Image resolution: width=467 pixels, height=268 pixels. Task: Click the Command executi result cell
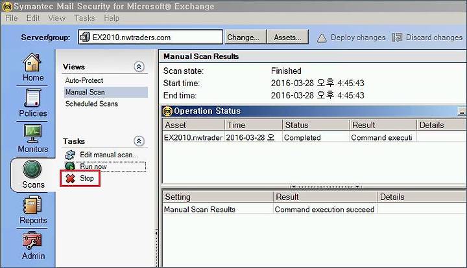[x=383, y=138]
